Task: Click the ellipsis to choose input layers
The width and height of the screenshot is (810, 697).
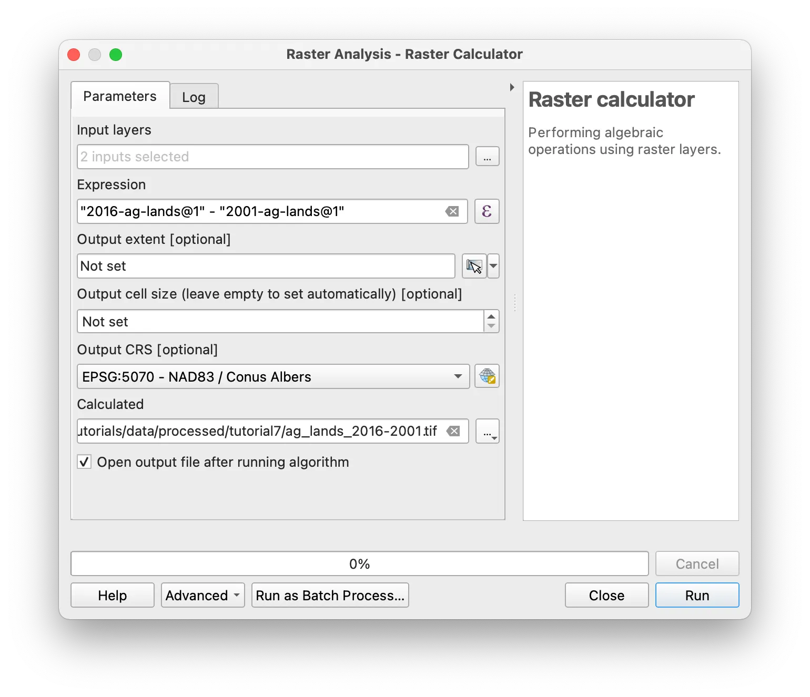Action: pyautogui.click(x=487, y=156)
